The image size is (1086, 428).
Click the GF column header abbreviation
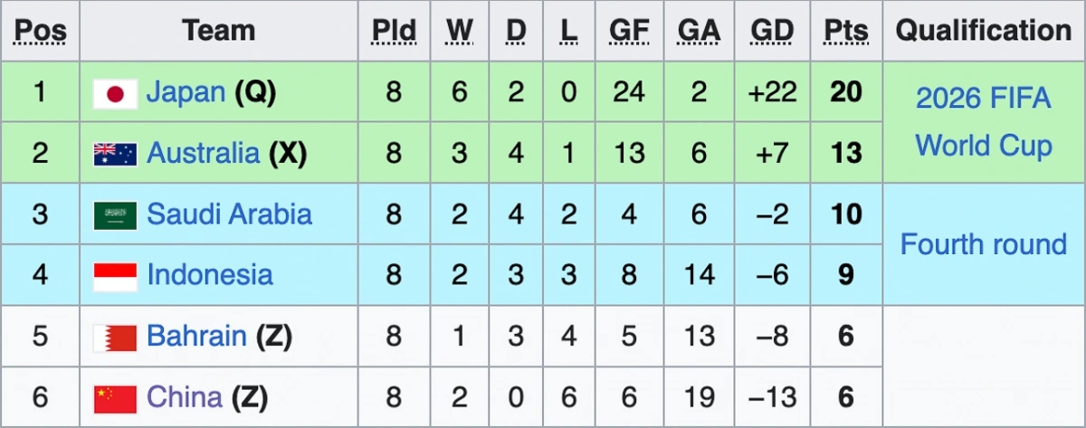click(629, 31)
